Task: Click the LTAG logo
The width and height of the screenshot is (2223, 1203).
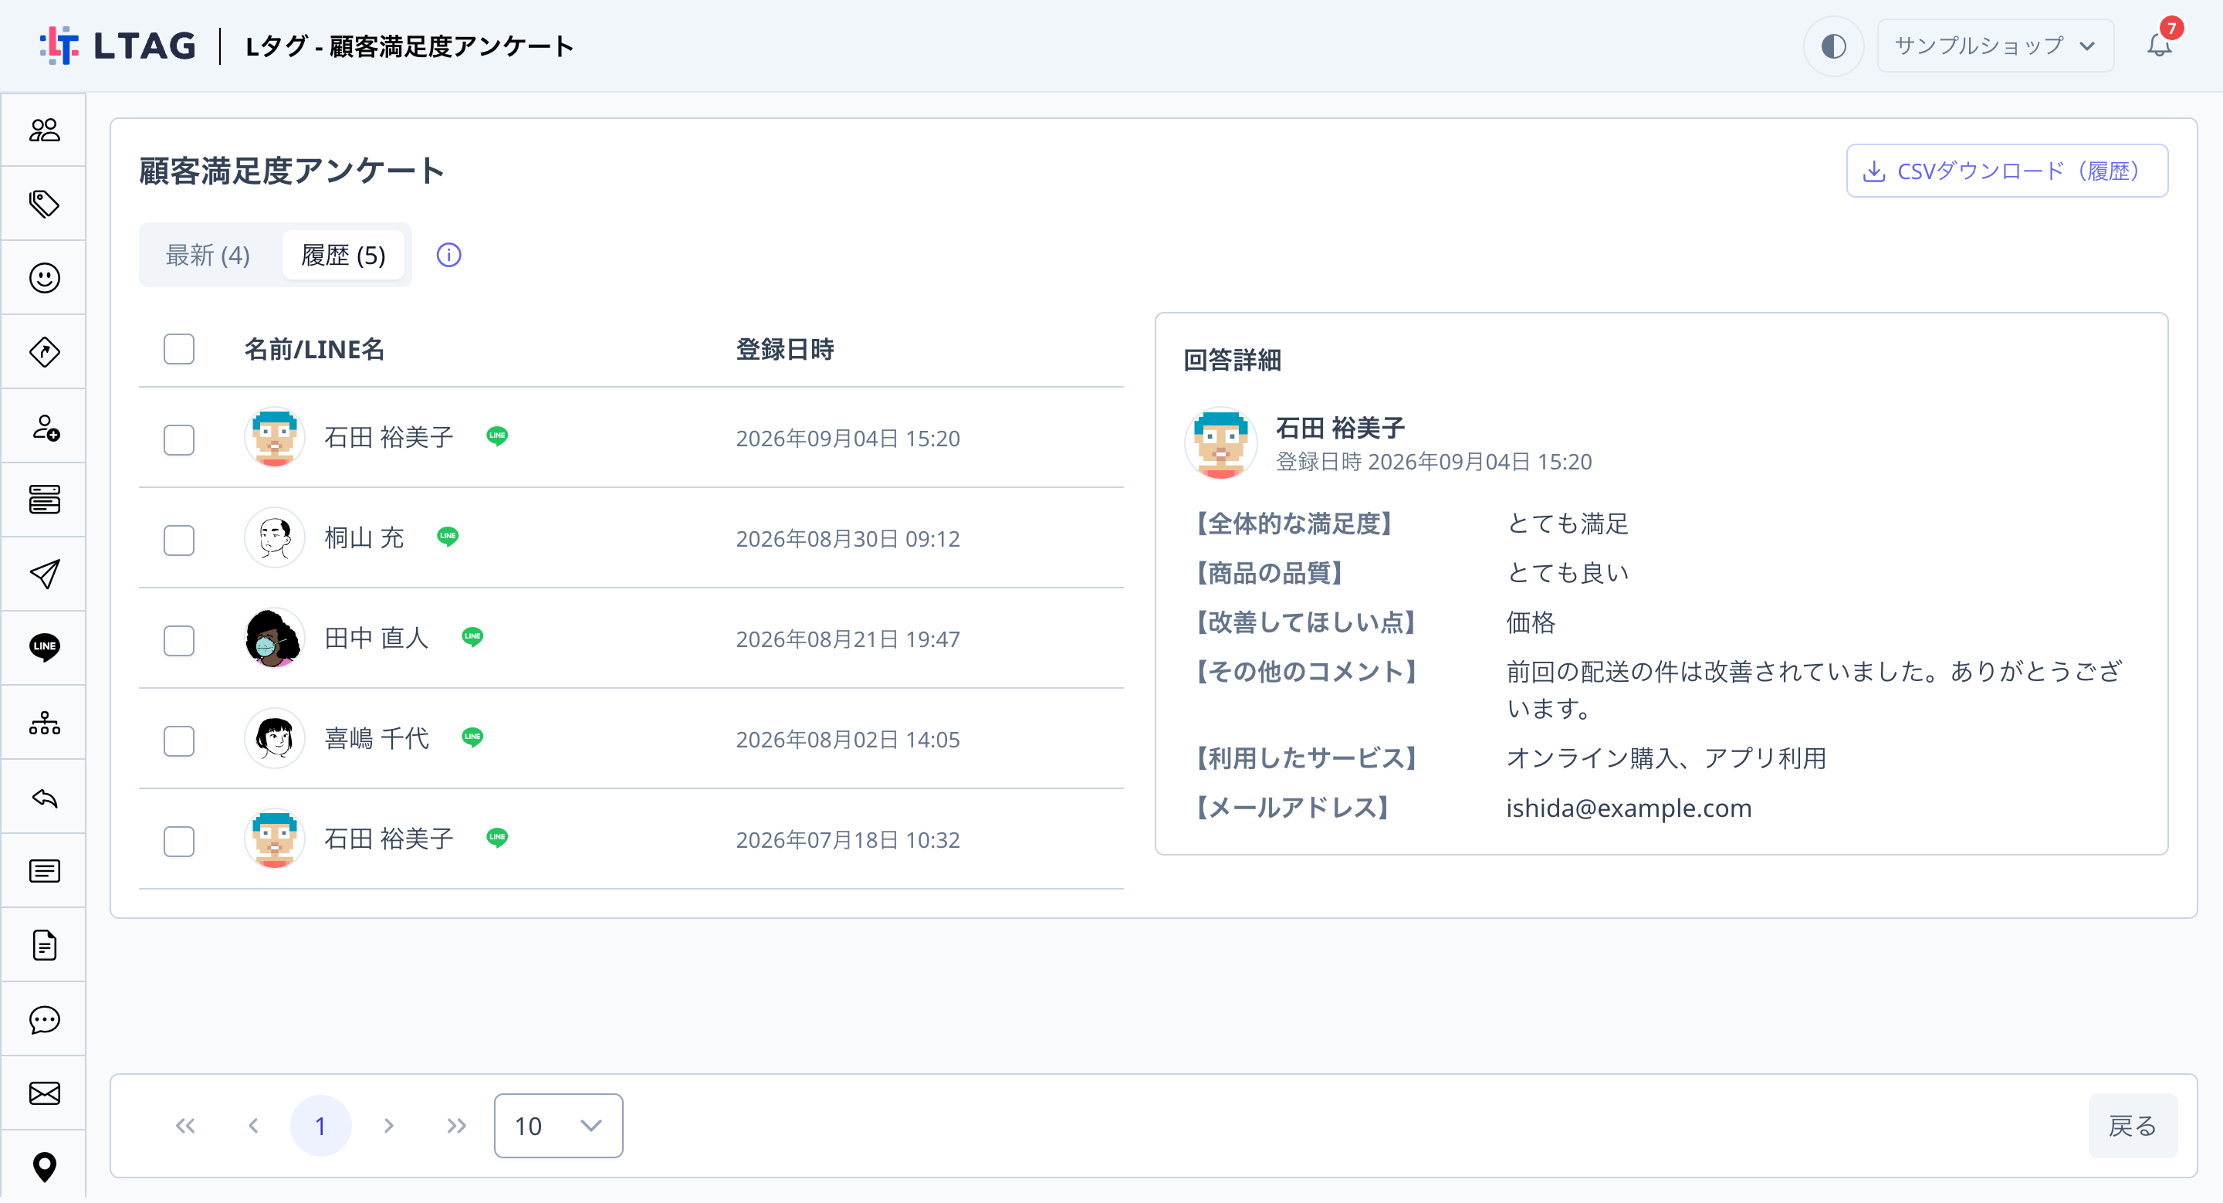Action: pos(117,46)
